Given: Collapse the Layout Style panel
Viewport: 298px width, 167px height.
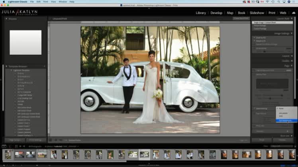Looking at the screenshot, I should 292,19.
